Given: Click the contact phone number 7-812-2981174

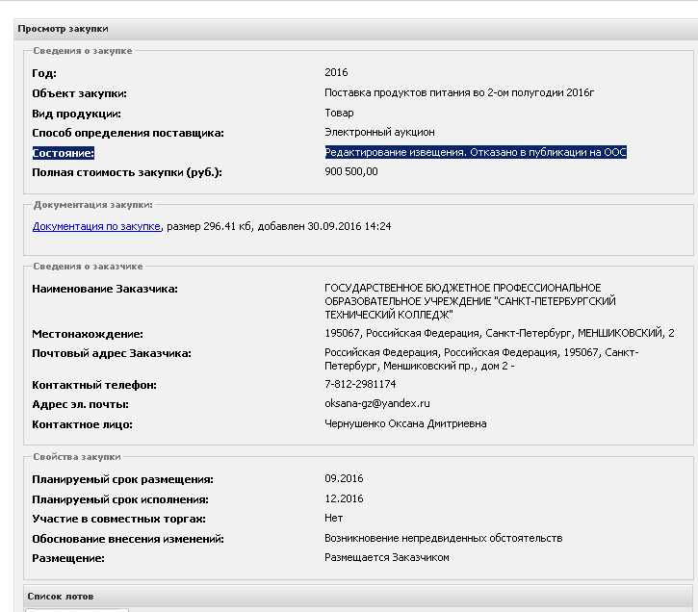Looking at the screenshot, I should pos(360,384).
